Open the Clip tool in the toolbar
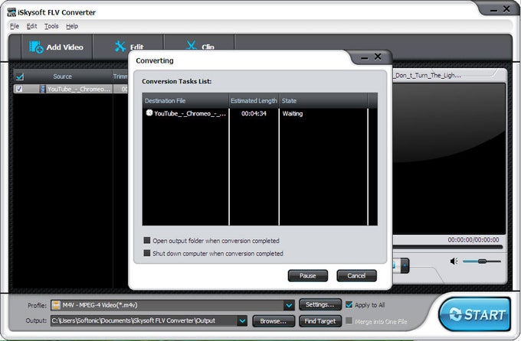This screenshot has width=521, height=341. [x=200, y=47]
